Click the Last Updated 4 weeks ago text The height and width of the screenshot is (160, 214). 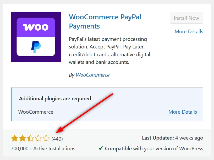(173, 138)
